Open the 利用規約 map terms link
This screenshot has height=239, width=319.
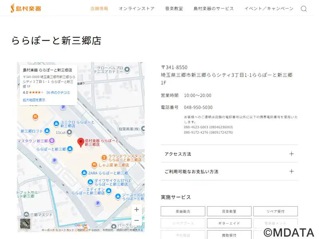pos(108,230)
